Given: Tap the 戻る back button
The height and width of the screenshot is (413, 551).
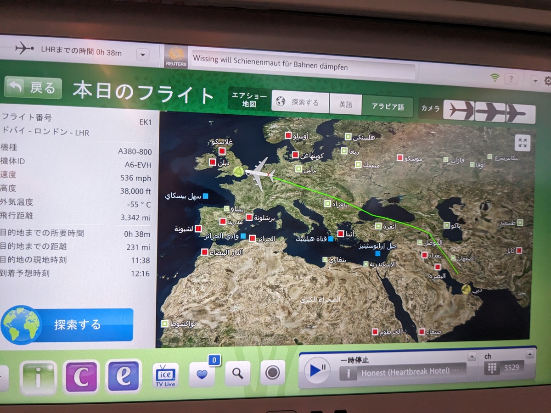Looking at the screenshot, I should [33, 87].
